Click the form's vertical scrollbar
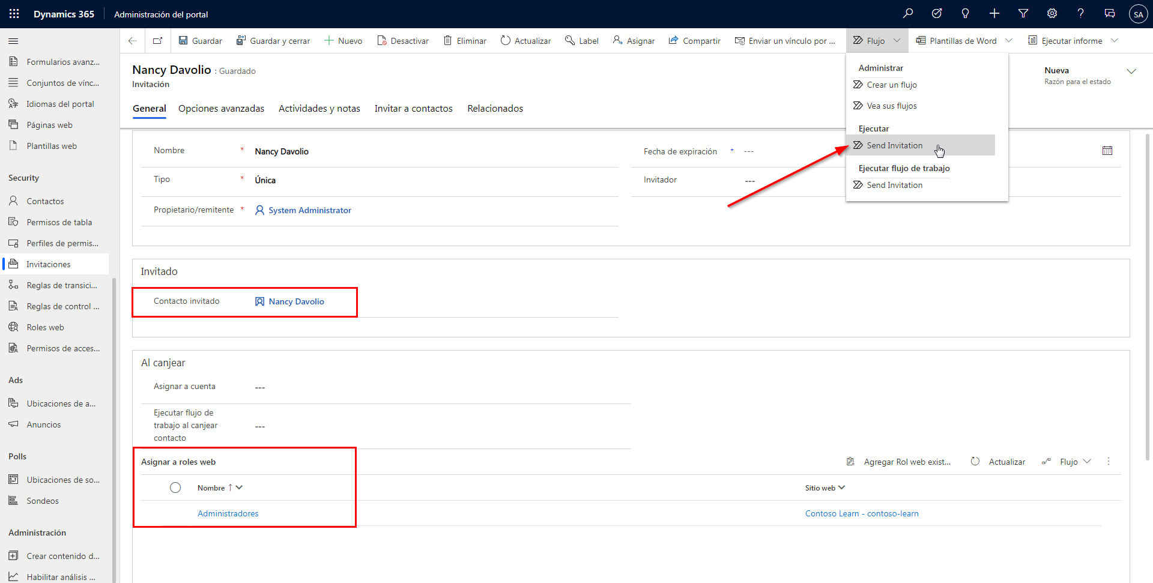This screenshot has width=1153, height=583. pyautogui.click(x=1148, y=297)
